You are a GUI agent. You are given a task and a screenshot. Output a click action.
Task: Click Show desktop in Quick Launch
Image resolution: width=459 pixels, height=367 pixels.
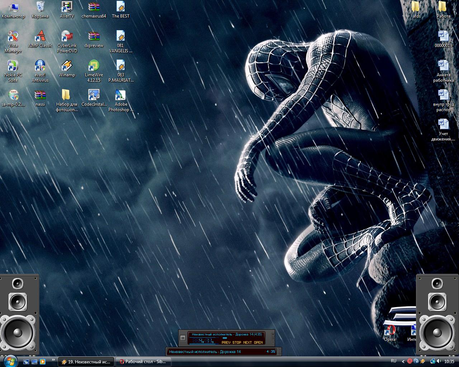[34, 362]
